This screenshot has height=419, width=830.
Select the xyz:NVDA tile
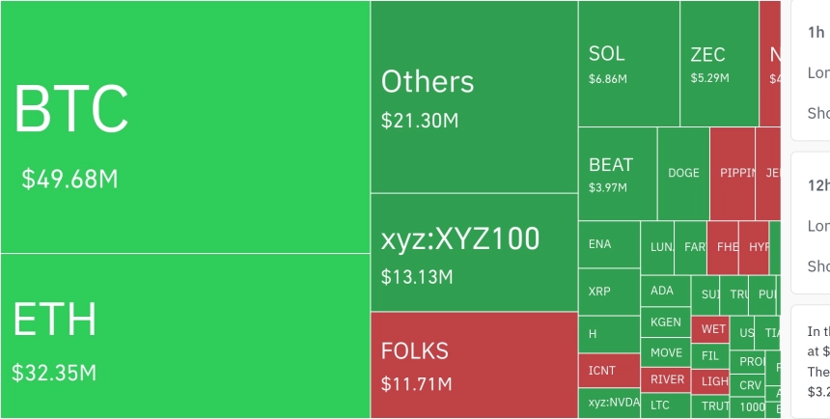(x=609, y=403)
